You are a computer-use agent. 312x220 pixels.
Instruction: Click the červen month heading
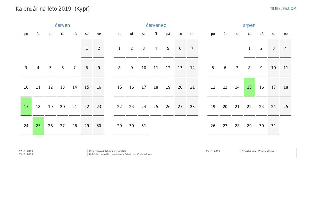click(62, 25)
